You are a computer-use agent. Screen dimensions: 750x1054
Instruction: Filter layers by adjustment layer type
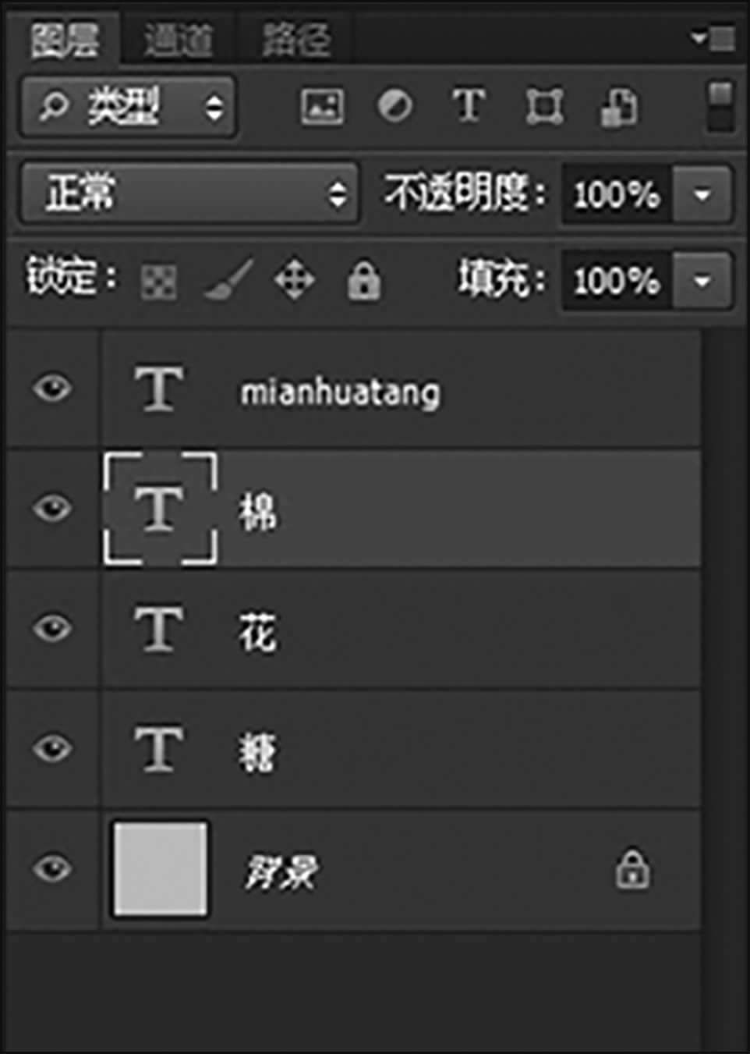pos(395,106)
